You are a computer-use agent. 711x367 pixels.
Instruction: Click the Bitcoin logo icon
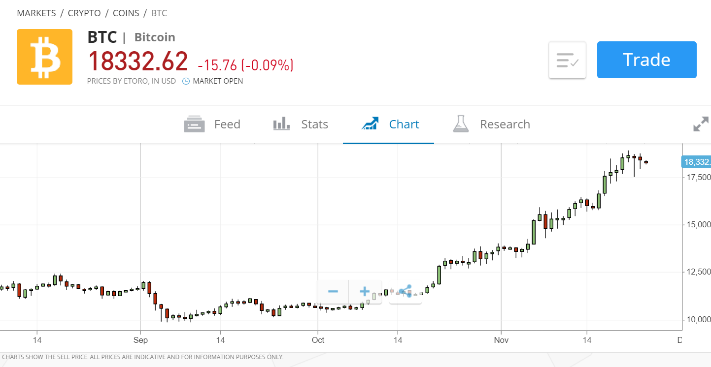44,57
